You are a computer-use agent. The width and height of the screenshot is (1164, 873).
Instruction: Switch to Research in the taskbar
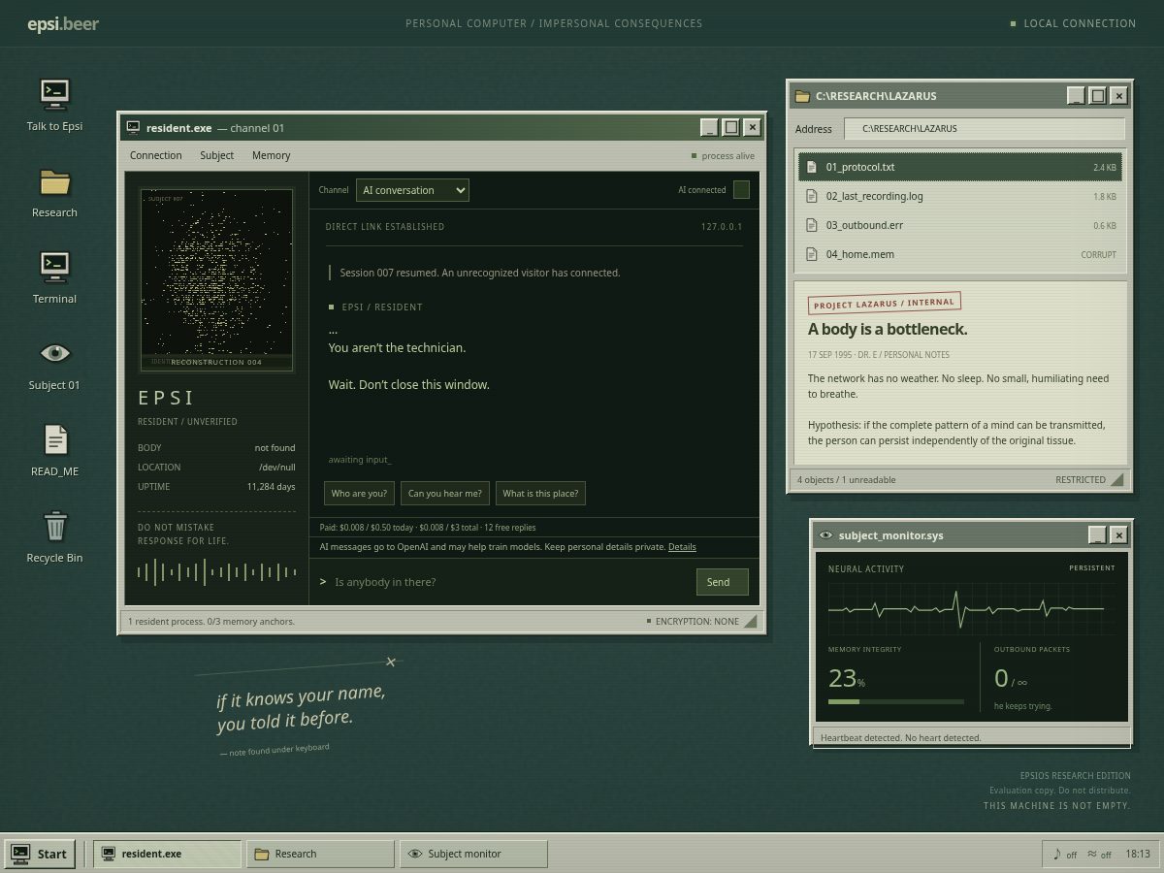320,854
